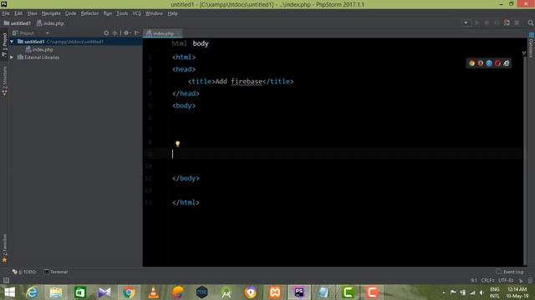Image resolution: width=535 pixels, height=300 pixels.
Task: Open in Safari browser icon
Action: point(489,63)
